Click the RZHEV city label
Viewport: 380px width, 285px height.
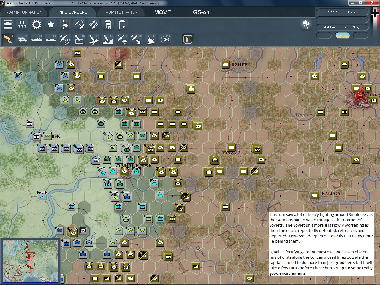coord(239,65)
